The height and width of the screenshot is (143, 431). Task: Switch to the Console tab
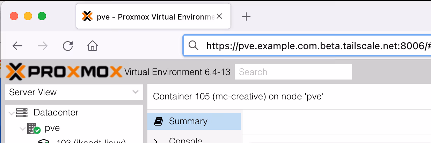(185, 140)
